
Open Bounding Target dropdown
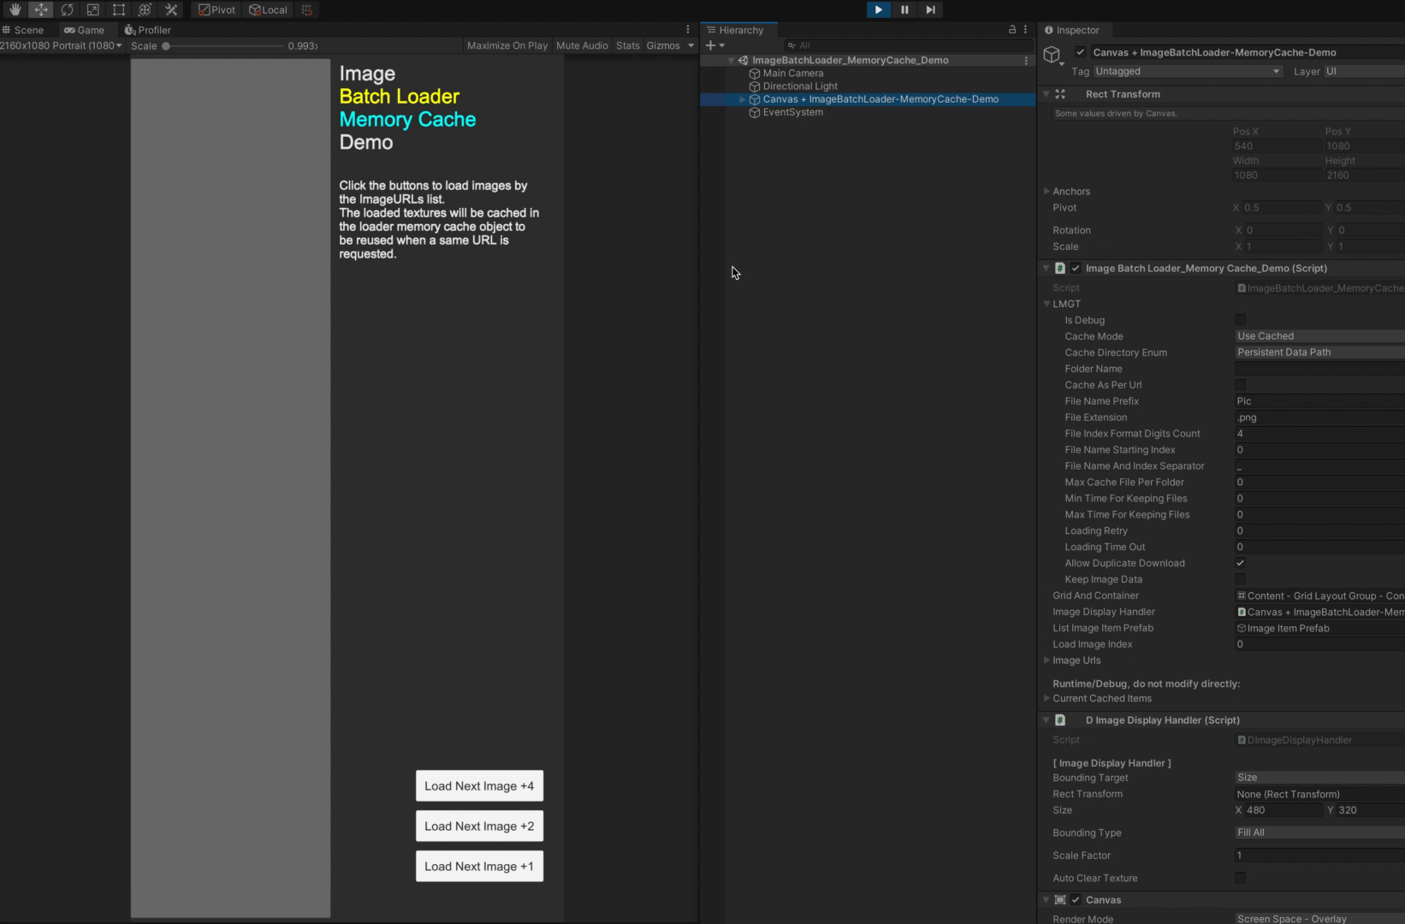coord(1319,778)
